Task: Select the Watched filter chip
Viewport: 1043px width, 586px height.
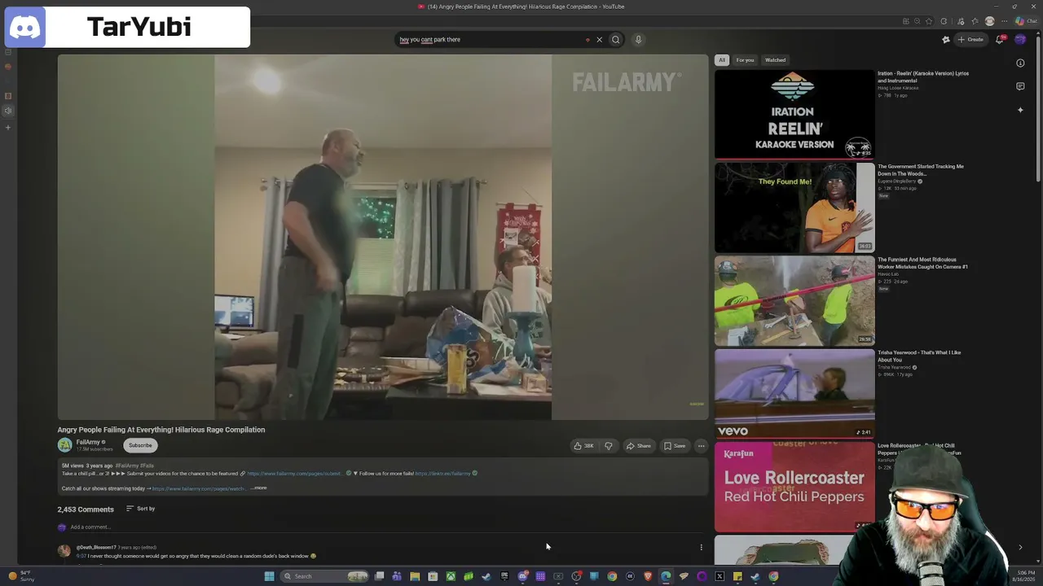Action: pyautogui.click(x=775, y=60)
